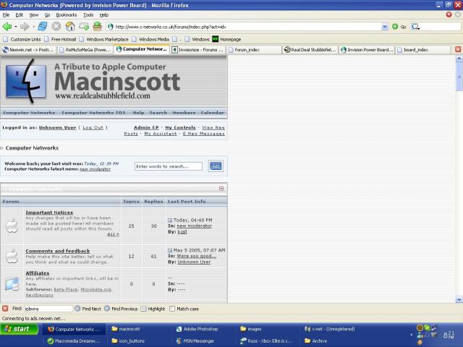
Task: Switch to Real Deal Stubblefield tab
Action: [310, 50]
